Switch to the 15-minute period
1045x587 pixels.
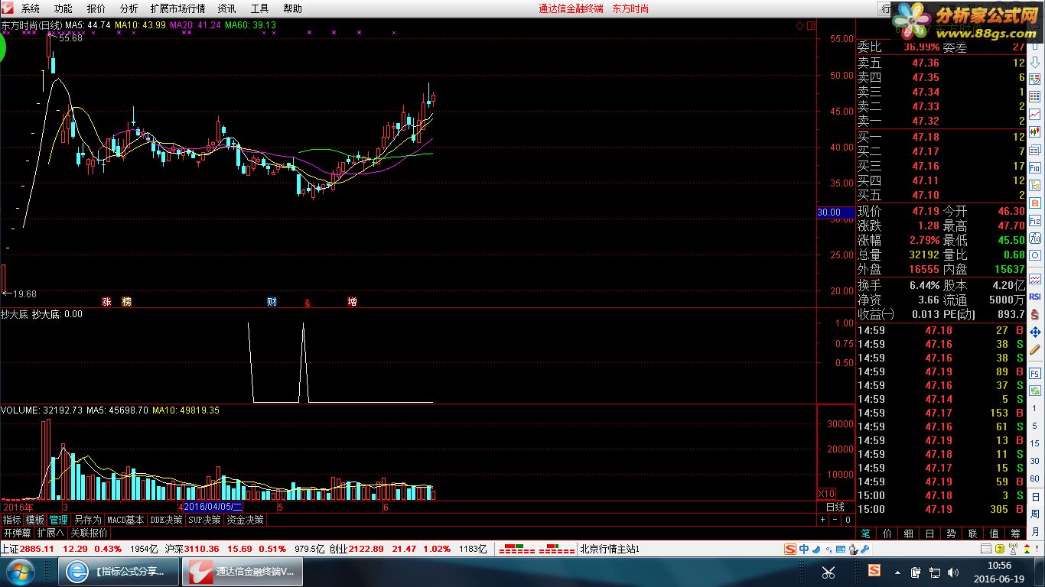click(1034, 443)
